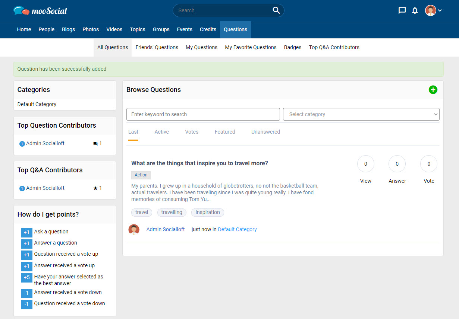Screen dimensions: 459x319
Task: Select the Unanswered filter tab
Action: 265,132
